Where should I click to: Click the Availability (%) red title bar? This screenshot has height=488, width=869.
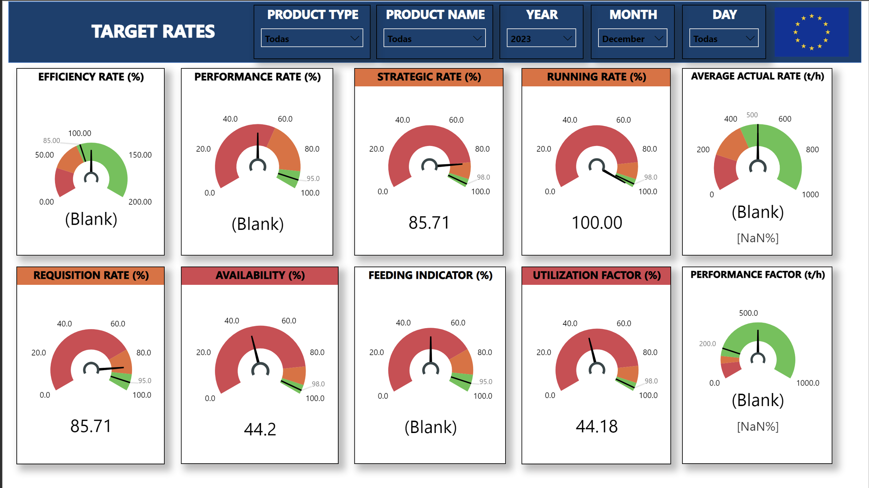pos(260,276)
